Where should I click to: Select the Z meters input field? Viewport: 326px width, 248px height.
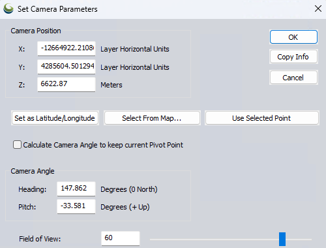point(67,84)
